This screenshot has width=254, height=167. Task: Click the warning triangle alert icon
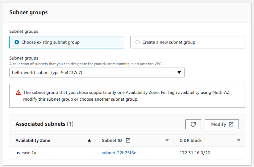point(18,93)
